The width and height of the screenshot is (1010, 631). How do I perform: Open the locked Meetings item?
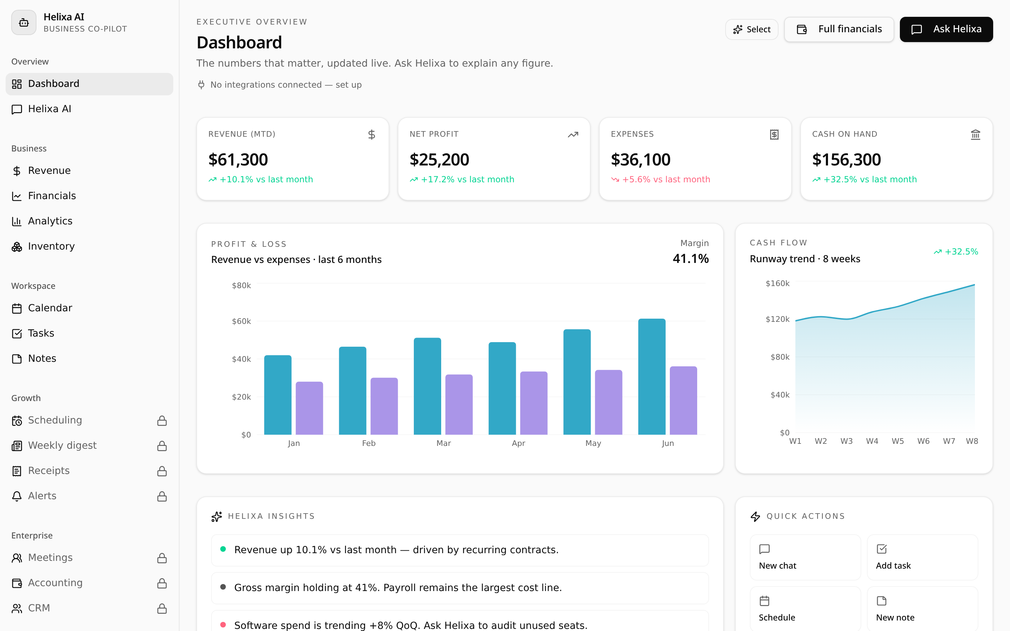[89, 558]
